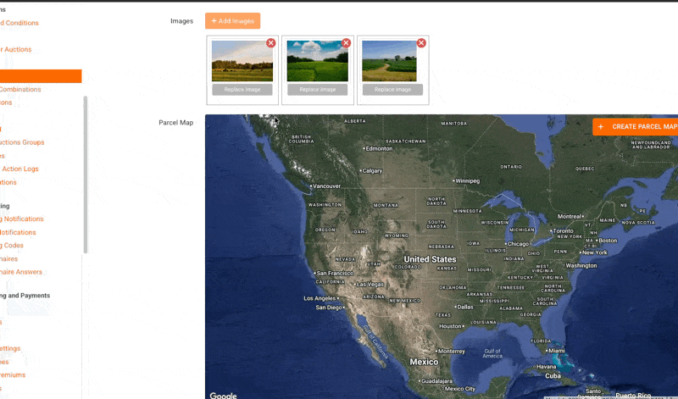
Task: Replace the third uploaded image
Action: click(x=392, y=89)
